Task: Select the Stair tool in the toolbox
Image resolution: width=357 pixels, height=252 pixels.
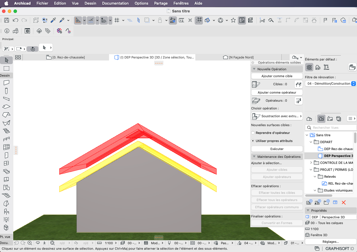Action: pos(6,131)
